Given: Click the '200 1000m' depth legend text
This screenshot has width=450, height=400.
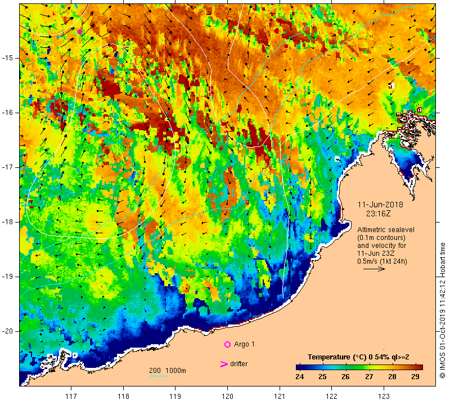Looking at the screenshot, I should tap(168, 370).
